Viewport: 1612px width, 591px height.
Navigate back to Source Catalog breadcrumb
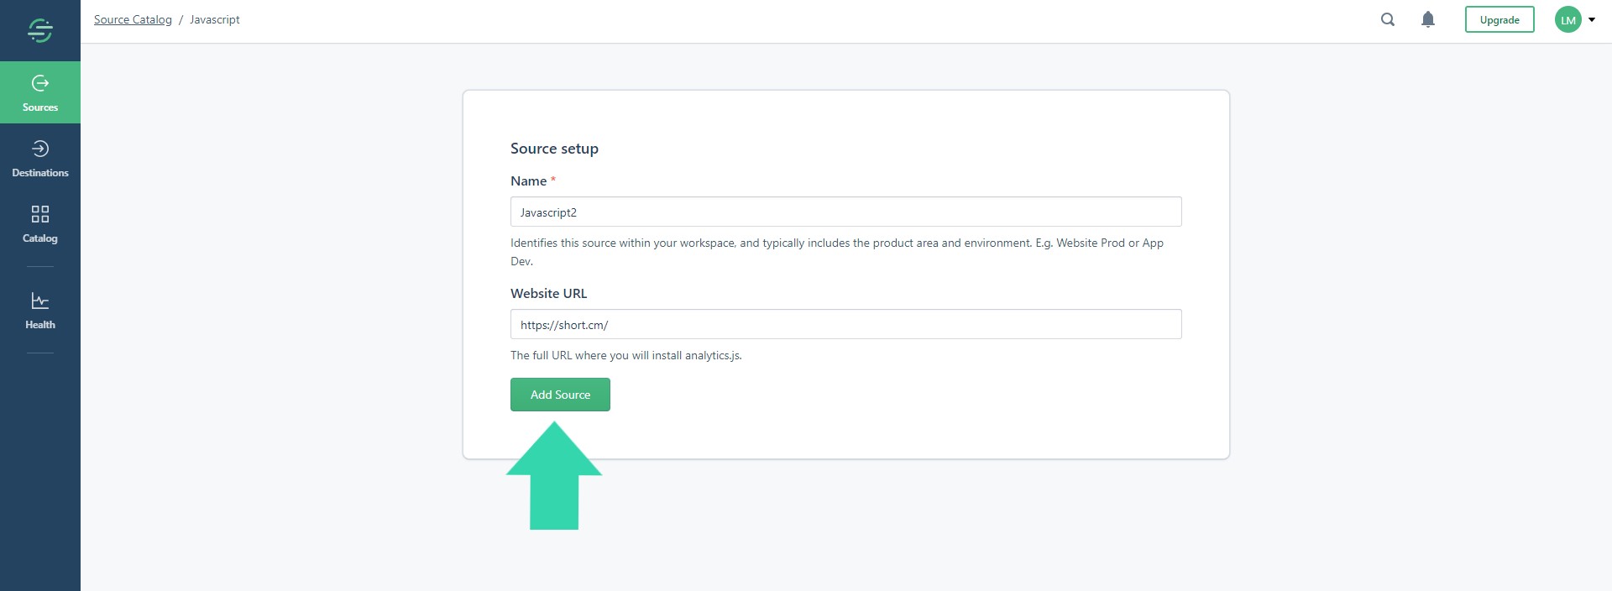click(x=133, y=19)
